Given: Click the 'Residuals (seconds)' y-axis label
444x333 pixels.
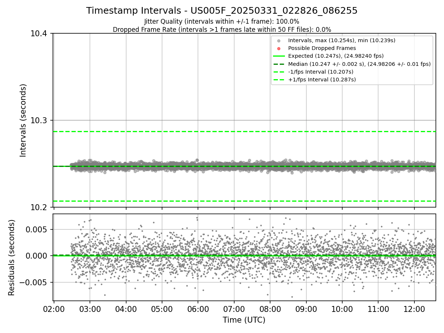Looking at the screenshot, I should 12,258.
